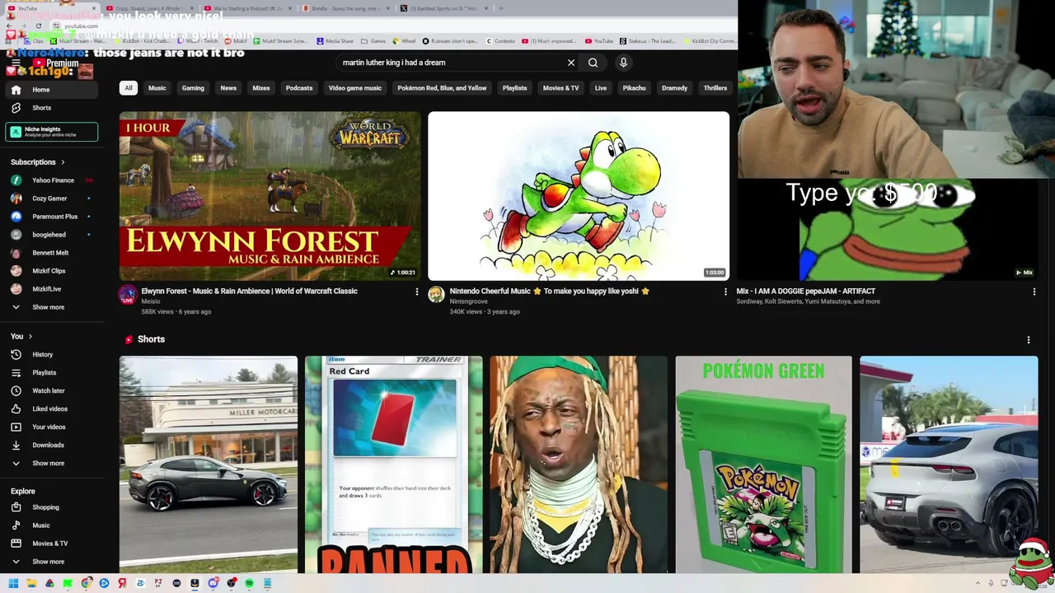Select Pokémon Red, Blue, and Yellow chip
The image size is (1055, 593).
click(442, 88)
